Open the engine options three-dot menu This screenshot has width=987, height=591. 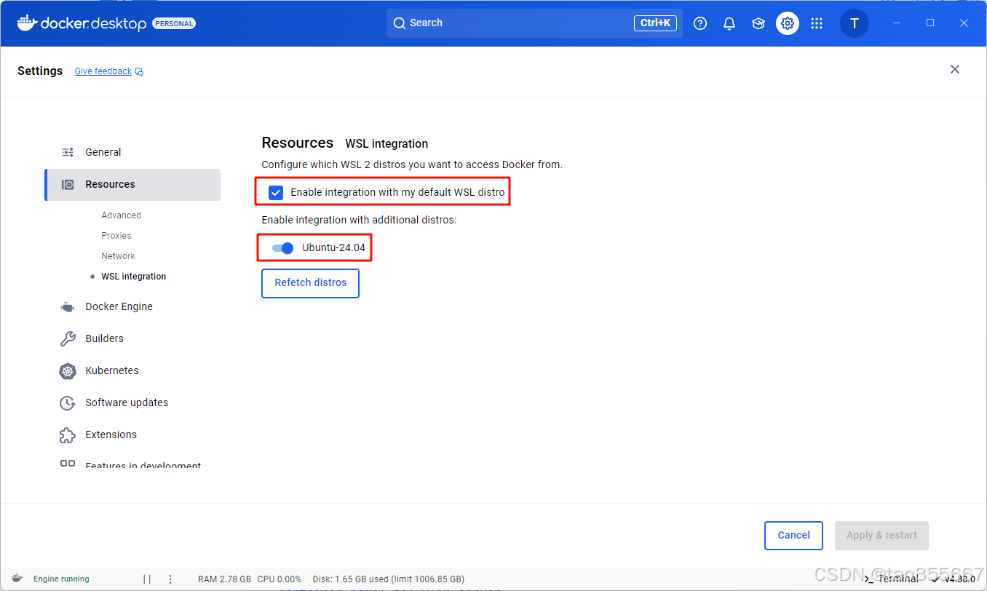170,579
